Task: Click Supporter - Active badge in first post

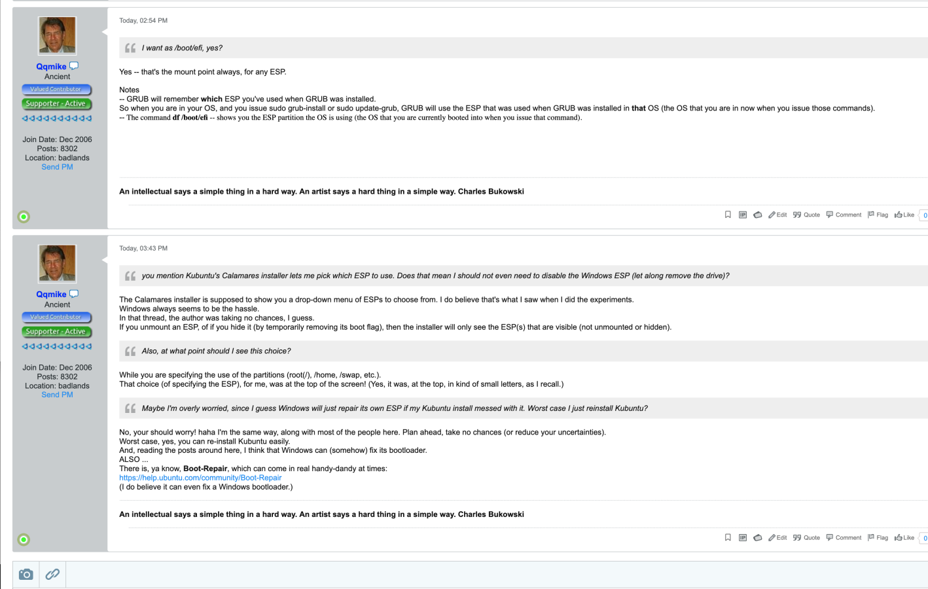Action: click(x=57, y=104)
